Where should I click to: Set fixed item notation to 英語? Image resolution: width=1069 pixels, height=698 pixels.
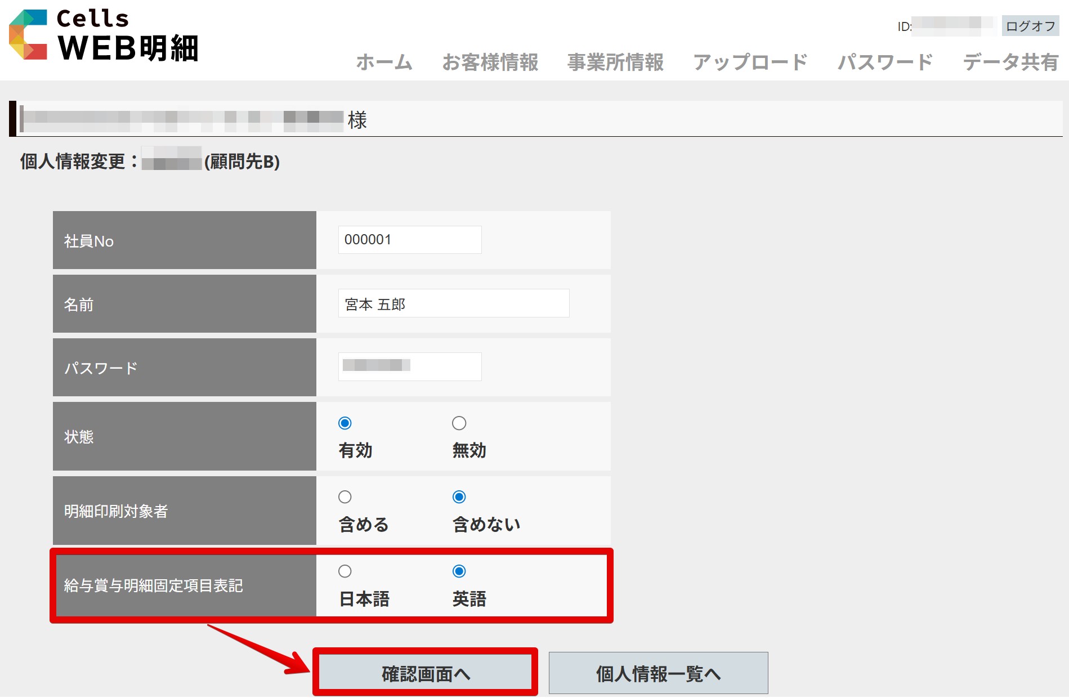(x=459, y=571)
